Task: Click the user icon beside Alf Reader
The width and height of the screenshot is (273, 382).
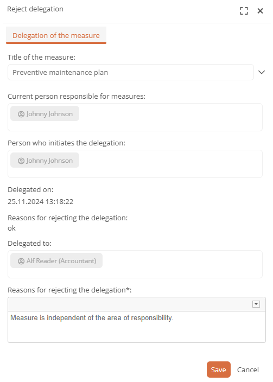Action: pyautogui.click(x=21, y=261)
